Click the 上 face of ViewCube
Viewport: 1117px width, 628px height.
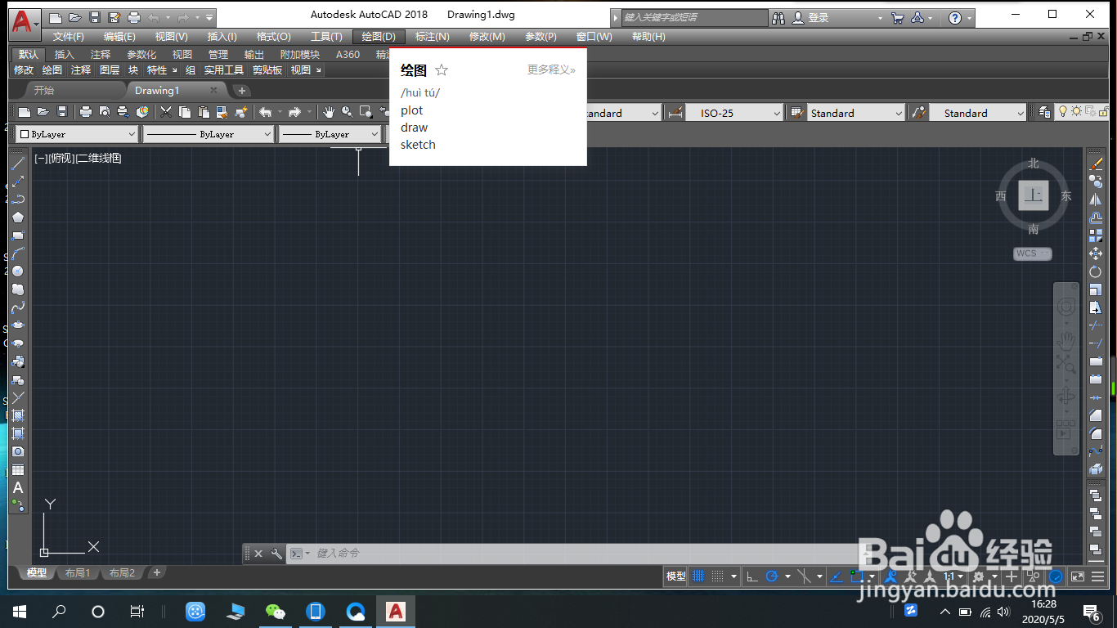tap(1034, 195)
